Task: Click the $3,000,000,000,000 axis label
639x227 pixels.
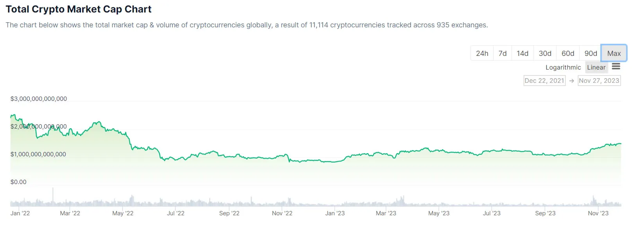Action: (x=38, y=98)
